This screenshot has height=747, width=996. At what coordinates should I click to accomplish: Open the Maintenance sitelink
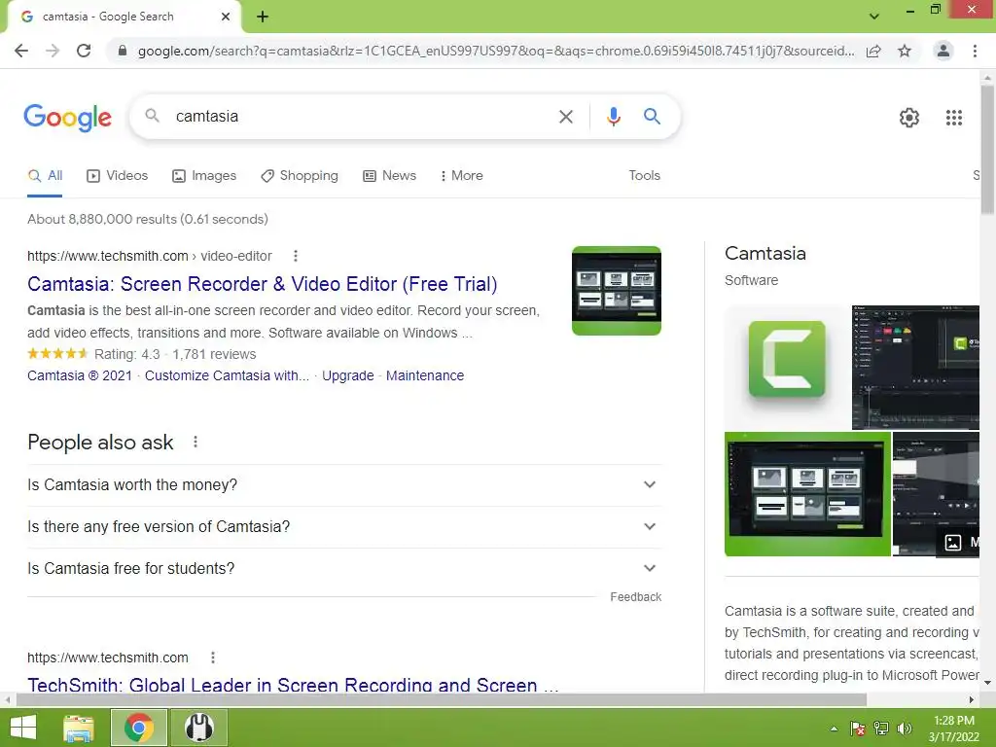click(425, 376)
